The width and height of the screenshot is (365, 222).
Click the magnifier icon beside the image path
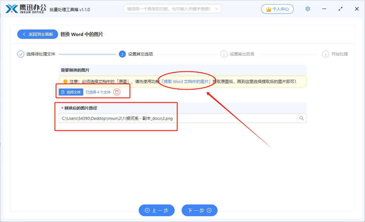pos(301,118)
